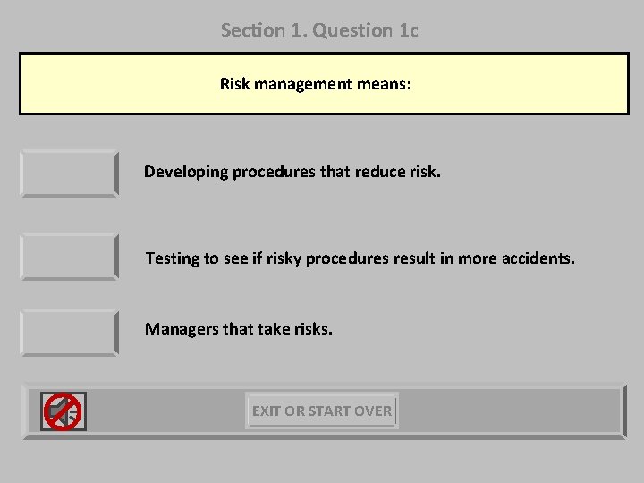Screen dimensions: 644x483
Task: Click the words "more accidents." in the second answer
Action: (x=516, y=258)
